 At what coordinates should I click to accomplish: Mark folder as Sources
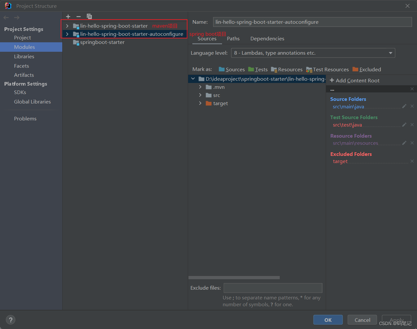pyautogui.click(x=232, y=69)
